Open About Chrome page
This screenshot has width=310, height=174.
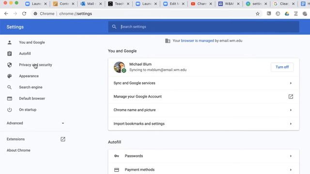click(18, 150)
